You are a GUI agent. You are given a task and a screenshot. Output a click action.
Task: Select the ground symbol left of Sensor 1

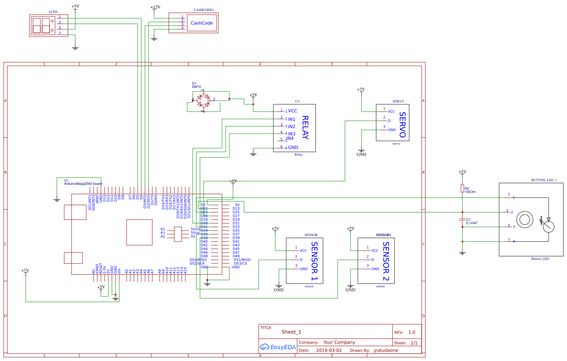279,286
